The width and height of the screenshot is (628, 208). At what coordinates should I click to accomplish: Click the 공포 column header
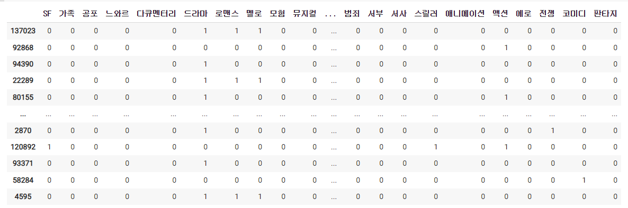coord(91,14)
